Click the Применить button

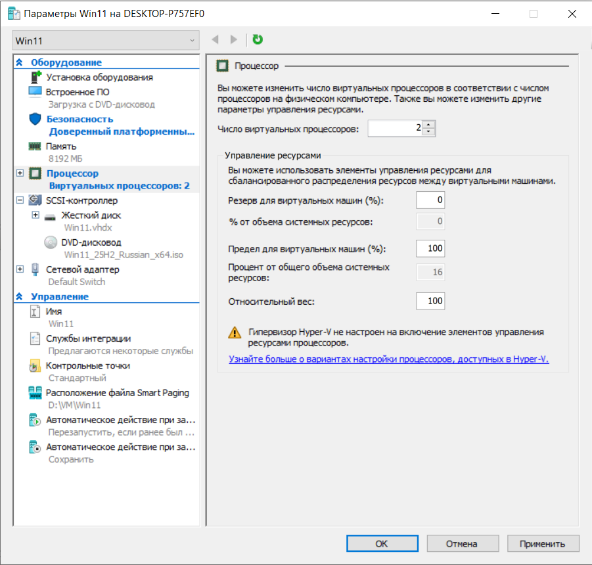543,543
